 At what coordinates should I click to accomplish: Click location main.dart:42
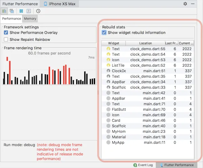pos(154,93)
